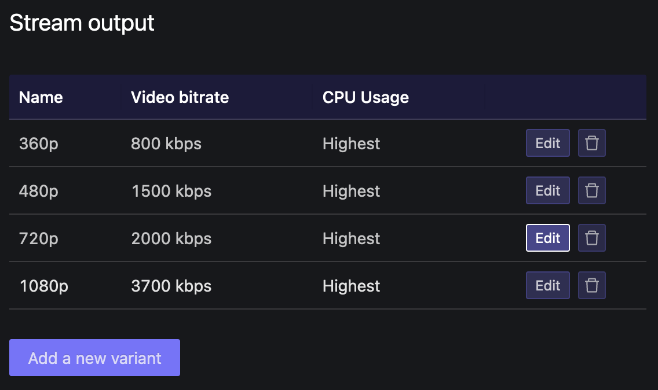Click the Video bitrate column header

(180, 97)
